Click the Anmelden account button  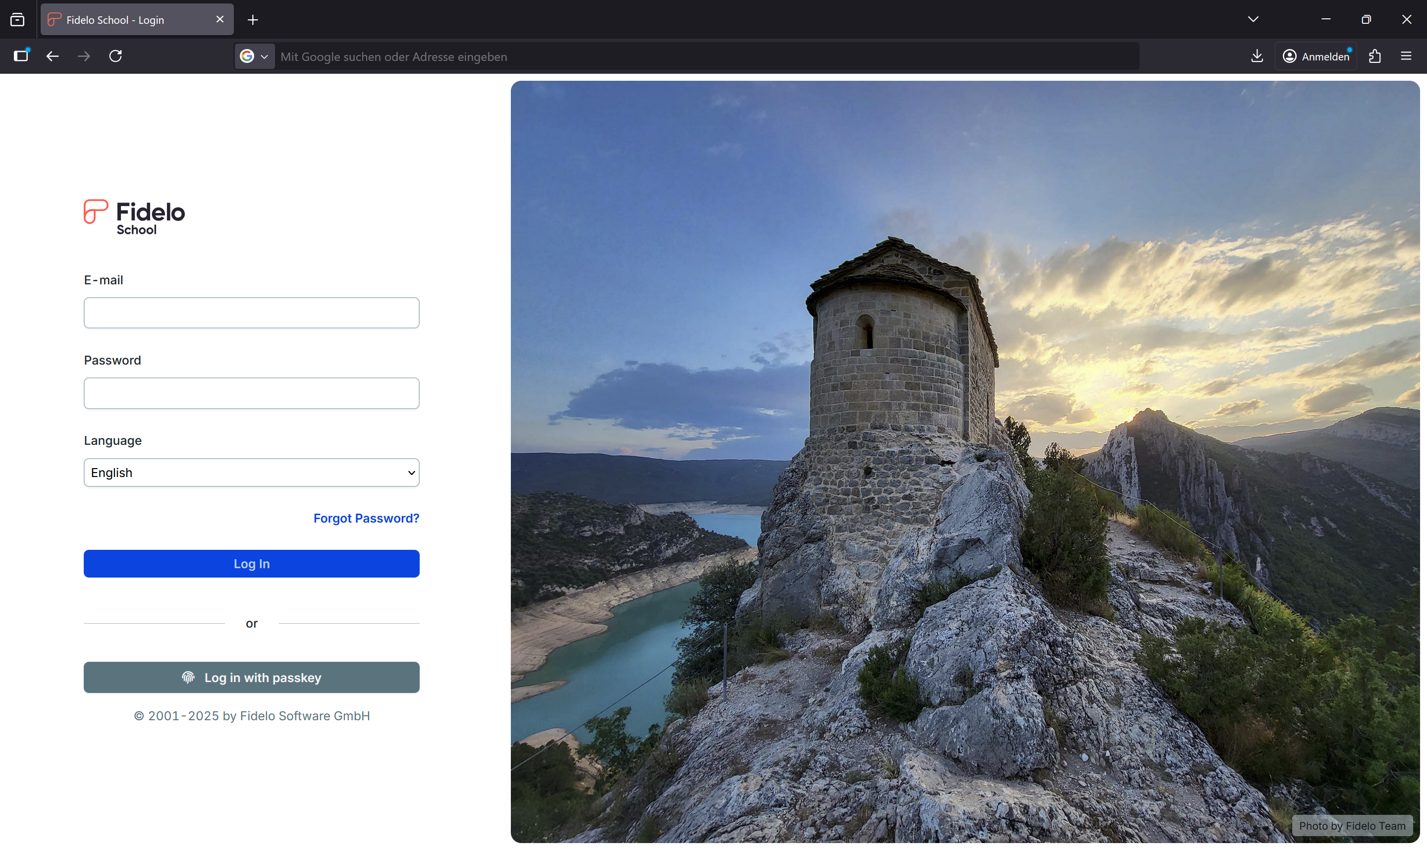click(1316, 56)
